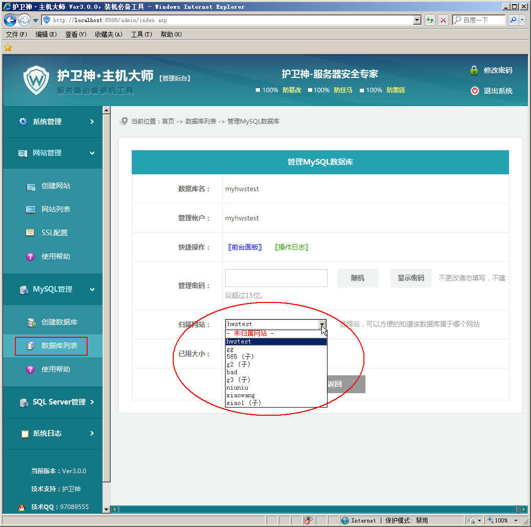Screen dimensions: 531x527
Task: Click the red power icon for 退出系统
Action: (475, 91)
